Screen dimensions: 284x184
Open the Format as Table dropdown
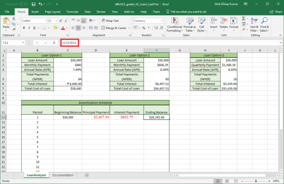click(190, 25)
